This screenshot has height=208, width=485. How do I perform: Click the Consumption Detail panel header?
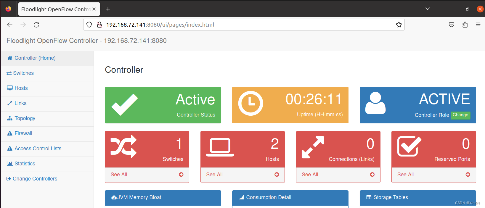coord(290,198)
